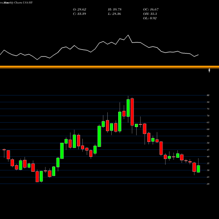The height and width of the screenshot is (219, 219).
Task: Click the peak of the white line chart
Action: (x=128, y=35)
